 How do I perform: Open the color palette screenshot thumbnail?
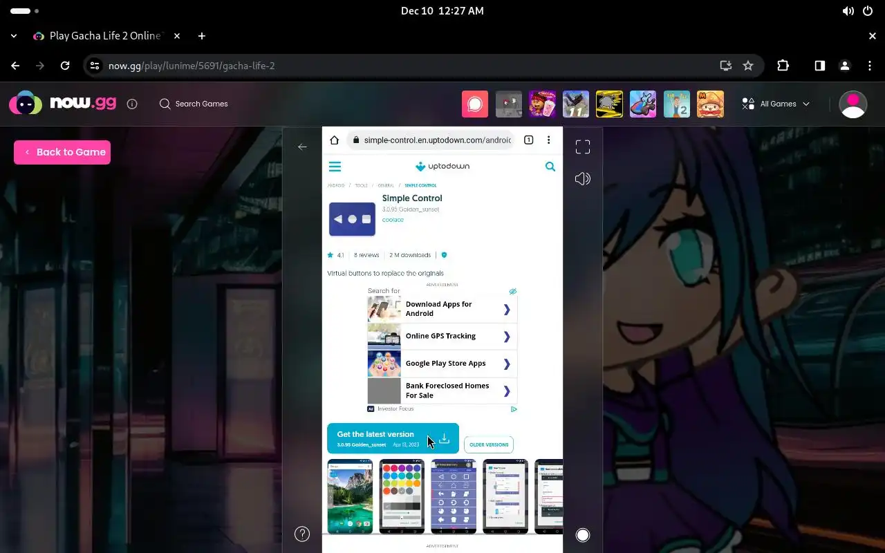402,496
